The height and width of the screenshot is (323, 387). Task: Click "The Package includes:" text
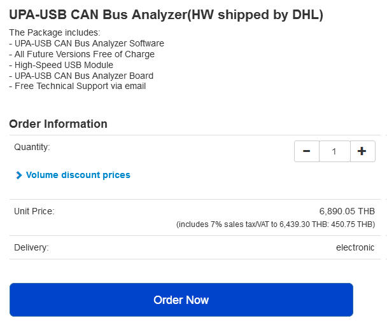55,32
